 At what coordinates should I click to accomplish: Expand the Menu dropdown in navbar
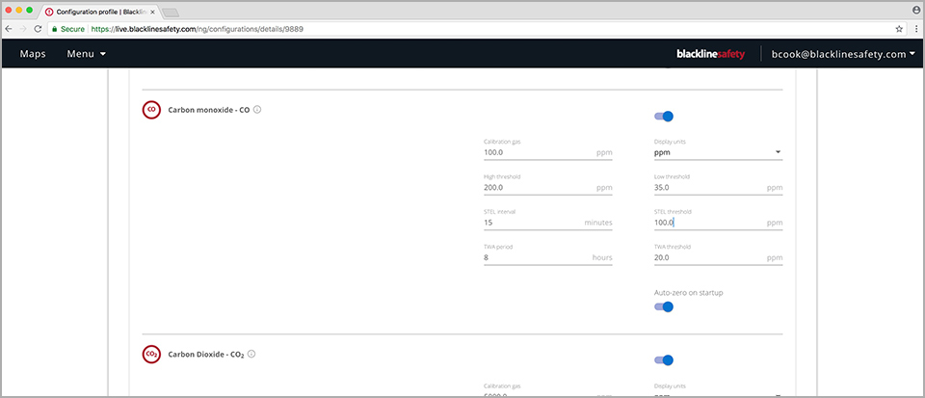(x=86, y=54)
